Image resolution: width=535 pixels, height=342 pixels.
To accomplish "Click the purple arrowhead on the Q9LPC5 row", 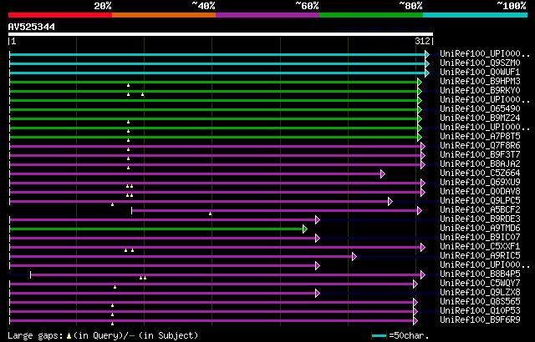I will point(390,202).
